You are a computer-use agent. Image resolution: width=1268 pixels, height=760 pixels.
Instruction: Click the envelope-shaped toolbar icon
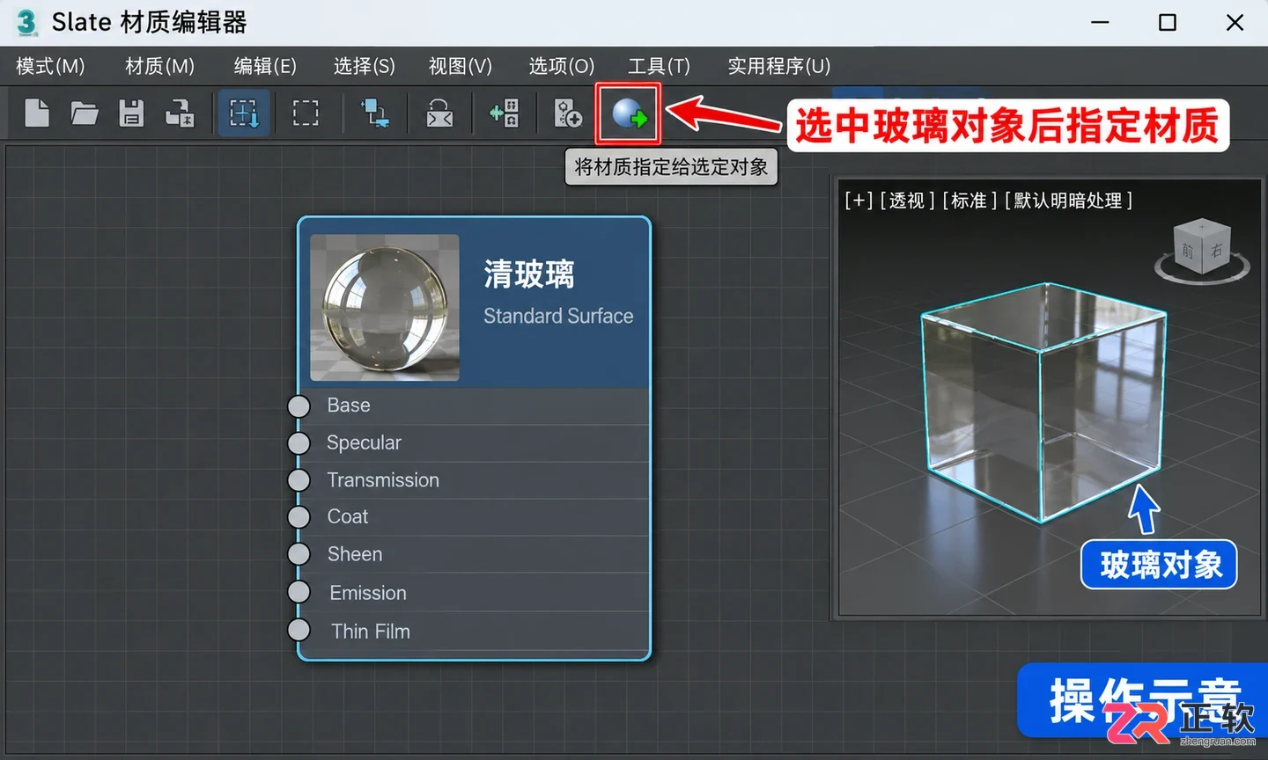click(x=439, y=113)
